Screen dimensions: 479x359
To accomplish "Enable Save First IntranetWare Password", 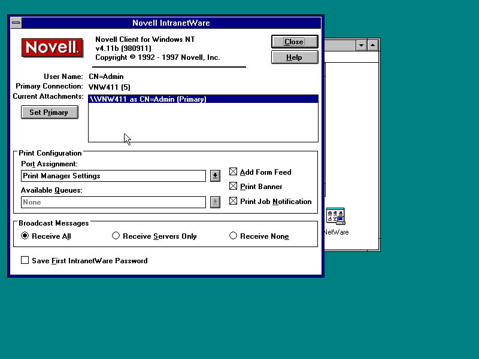I will 25,260.
